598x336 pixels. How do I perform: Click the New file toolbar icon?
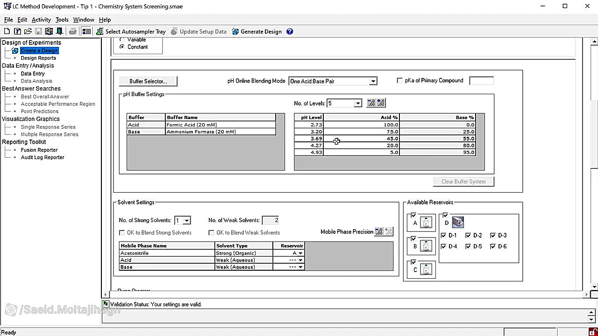click(x=7, y=32)
